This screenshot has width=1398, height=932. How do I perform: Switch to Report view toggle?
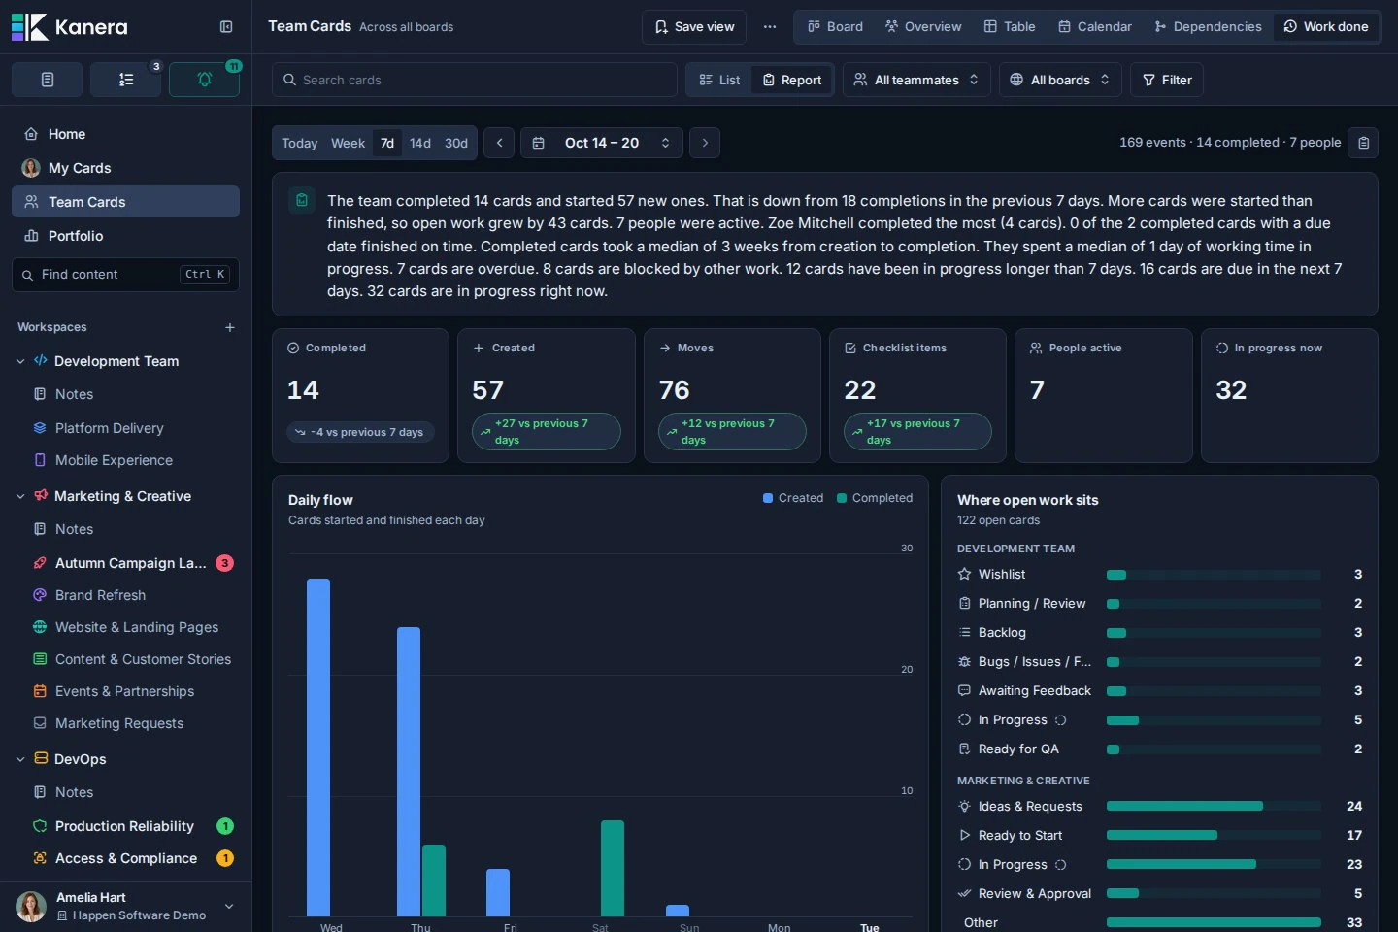click(x=792, y=80)
